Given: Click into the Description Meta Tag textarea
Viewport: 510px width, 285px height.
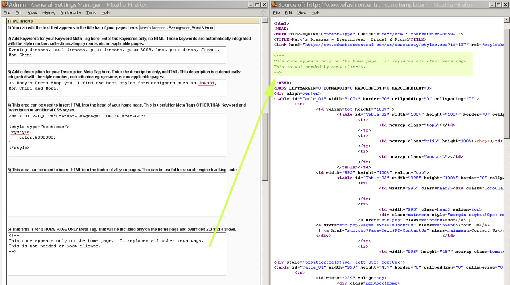Looking at the screenshot, I should point(117,88).
